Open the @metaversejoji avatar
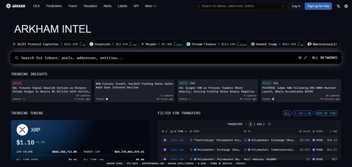The width and height of the screenshot is (352, 167). click(x=310, y=44)
